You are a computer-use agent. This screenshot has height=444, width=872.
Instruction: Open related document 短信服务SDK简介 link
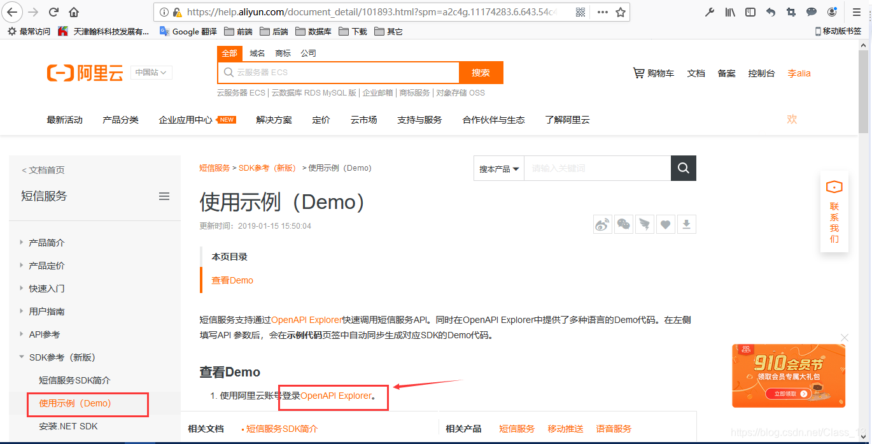click(x=281, y=429)
